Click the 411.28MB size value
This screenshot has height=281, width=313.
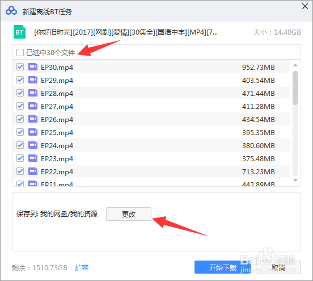pos(259,107)
